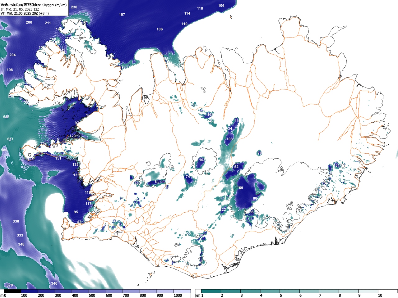Click the visibility value '651' on the map
The height and width of the screenshot is (298, 398).
[10, 139]
